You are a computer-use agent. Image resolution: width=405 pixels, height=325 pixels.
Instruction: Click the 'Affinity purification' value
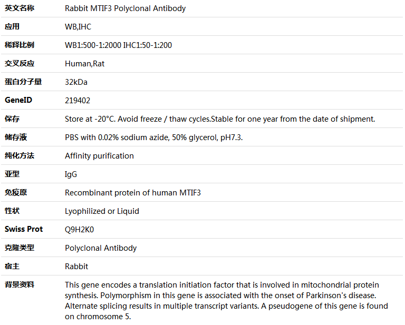[99, 156]
